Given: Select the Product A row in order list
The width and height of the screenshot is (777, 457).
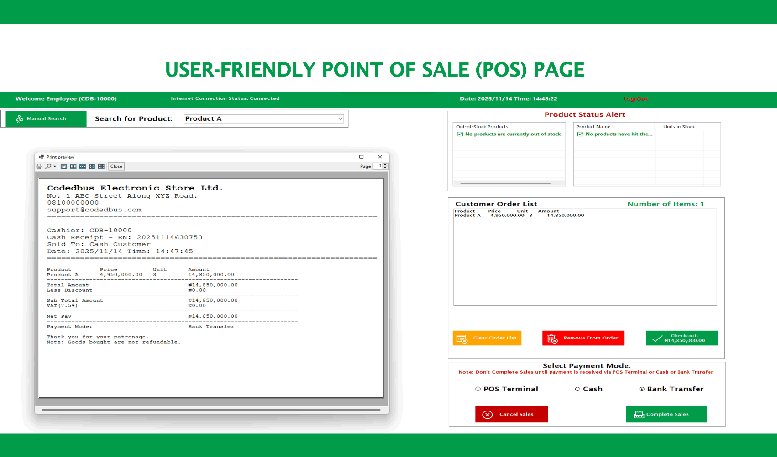Looking at the screenshot, I should pos(519,216).
